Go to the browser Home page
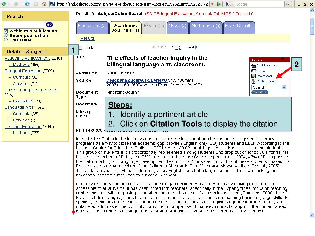The width and height of the screenshot is (315, 236). (44, 4)
